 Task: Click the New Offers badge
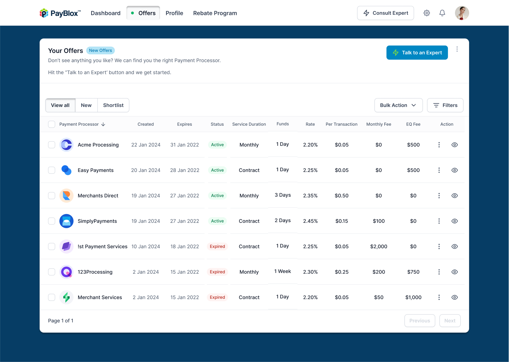click(x=100, y=51)
